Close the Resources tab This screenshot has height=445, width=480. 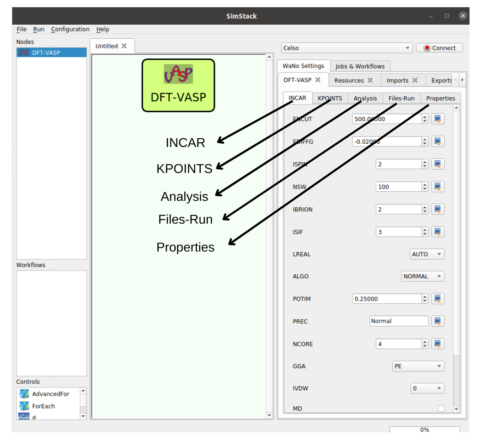click(370, 80)
